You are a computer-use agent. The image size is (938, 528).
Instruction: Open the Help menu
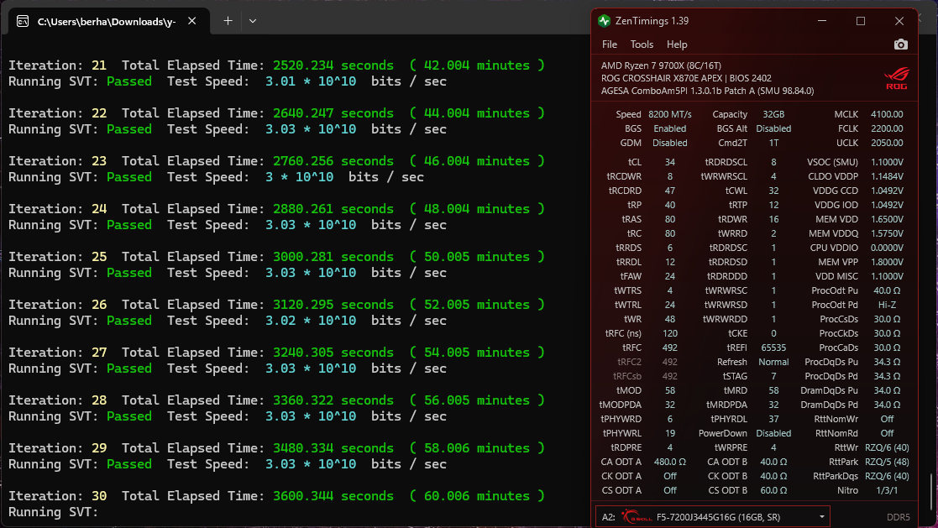(x=677, y=44)
